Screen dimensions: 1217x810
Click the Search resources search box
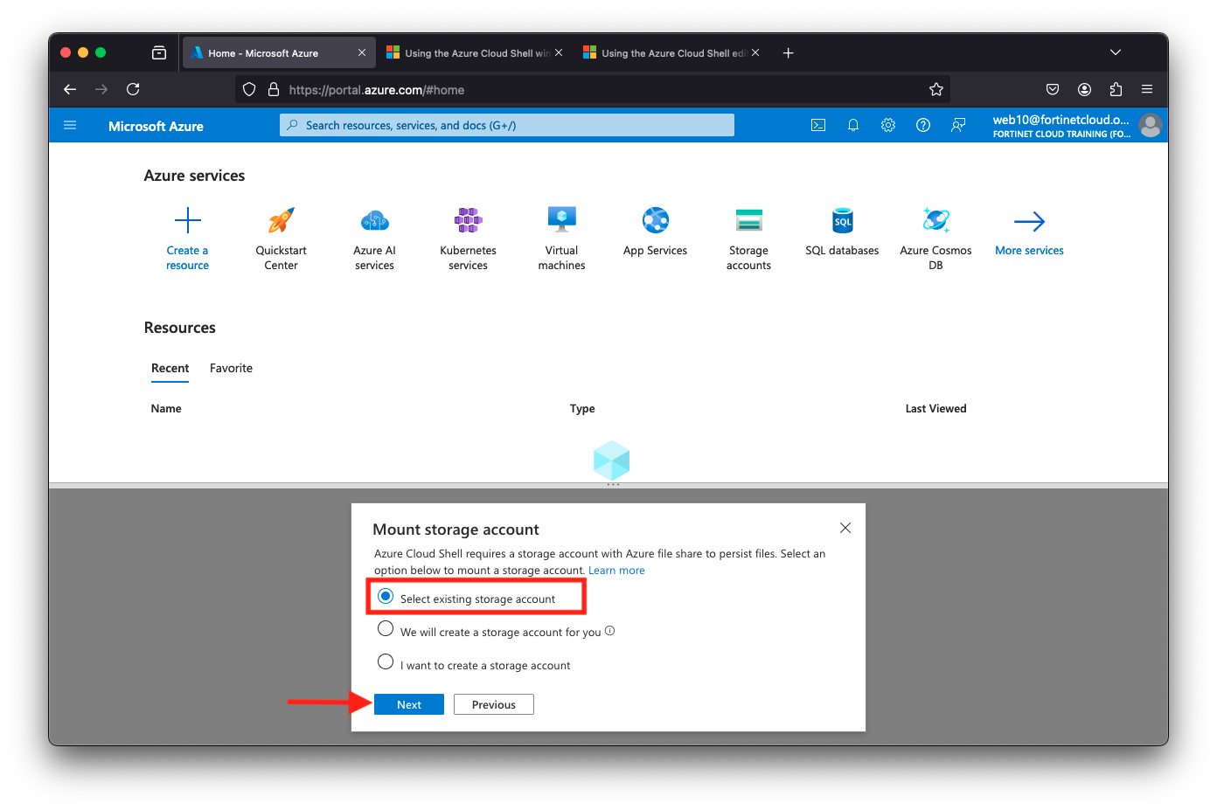point(507,125)
